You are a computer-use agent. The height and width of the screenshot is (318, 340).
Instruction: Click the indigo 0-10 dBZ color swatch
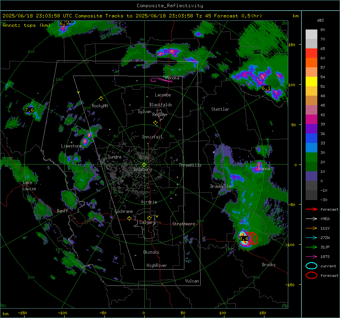[x=311, y=176]
